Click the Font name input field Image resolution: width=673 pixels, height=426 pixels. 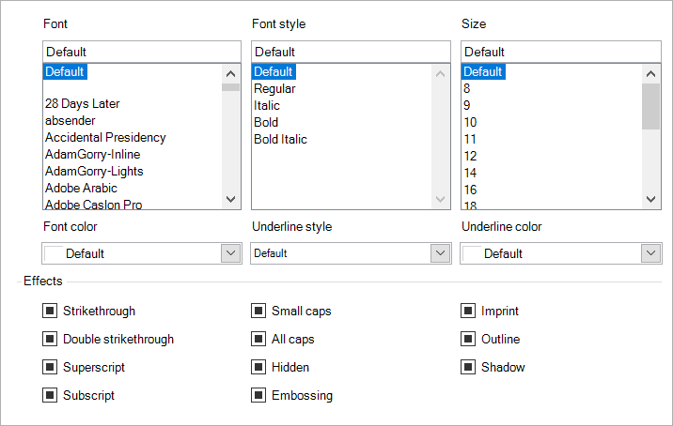(x=142, y=52)
